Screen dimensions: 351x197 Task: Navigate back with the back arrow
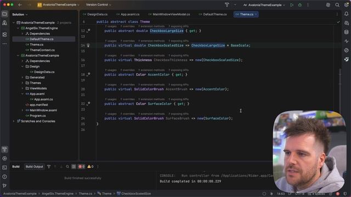pos(20,5)
